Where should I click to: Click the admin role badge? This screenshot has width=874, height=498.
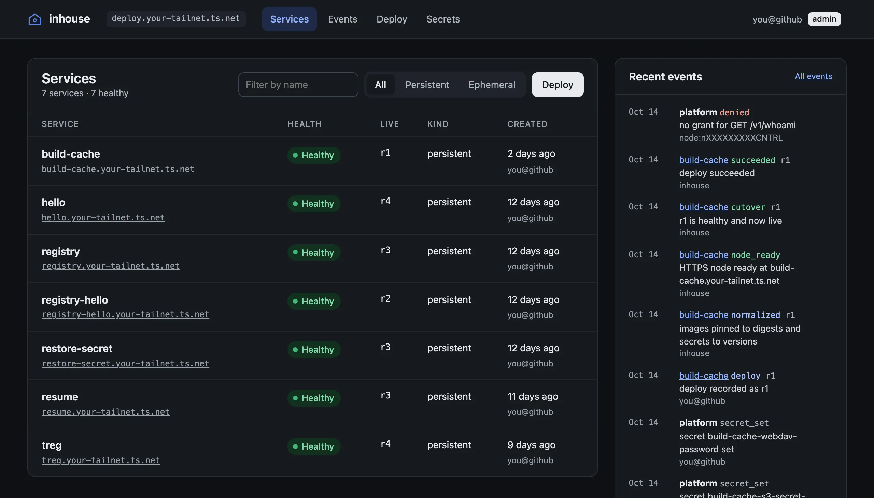coord(824,19)
